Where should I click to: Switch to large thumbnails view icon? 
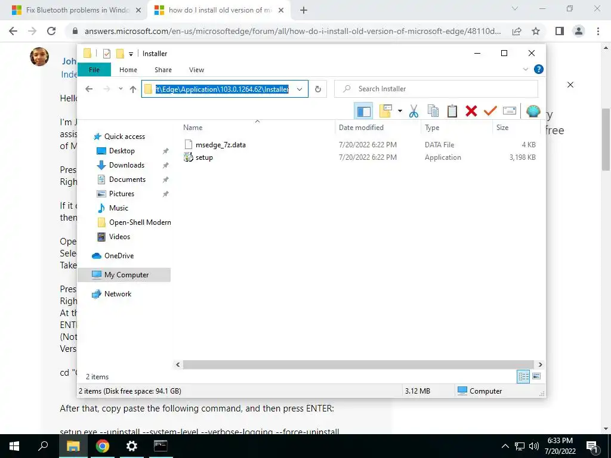[536, 377]
